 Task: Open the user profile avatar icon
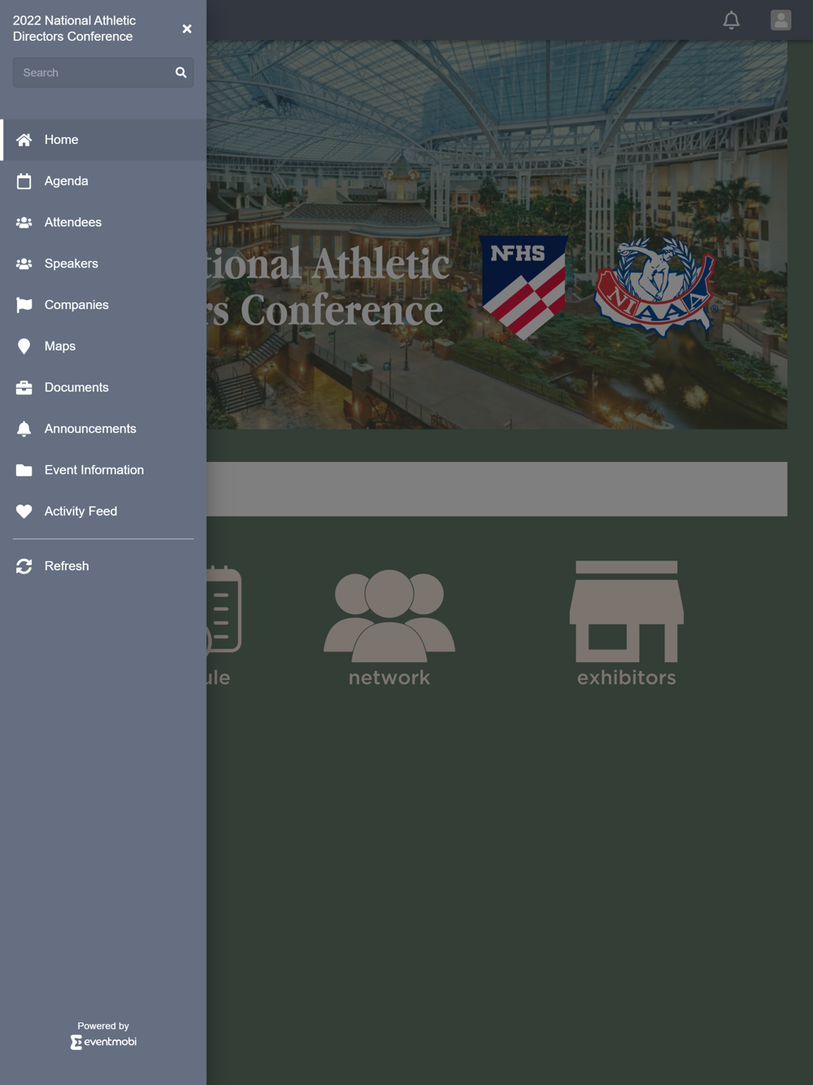coord(780,20)
